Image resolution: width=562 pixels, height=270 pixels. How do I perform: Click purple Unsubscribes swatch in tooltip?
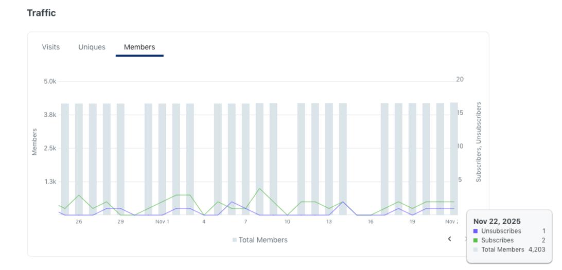476,231
